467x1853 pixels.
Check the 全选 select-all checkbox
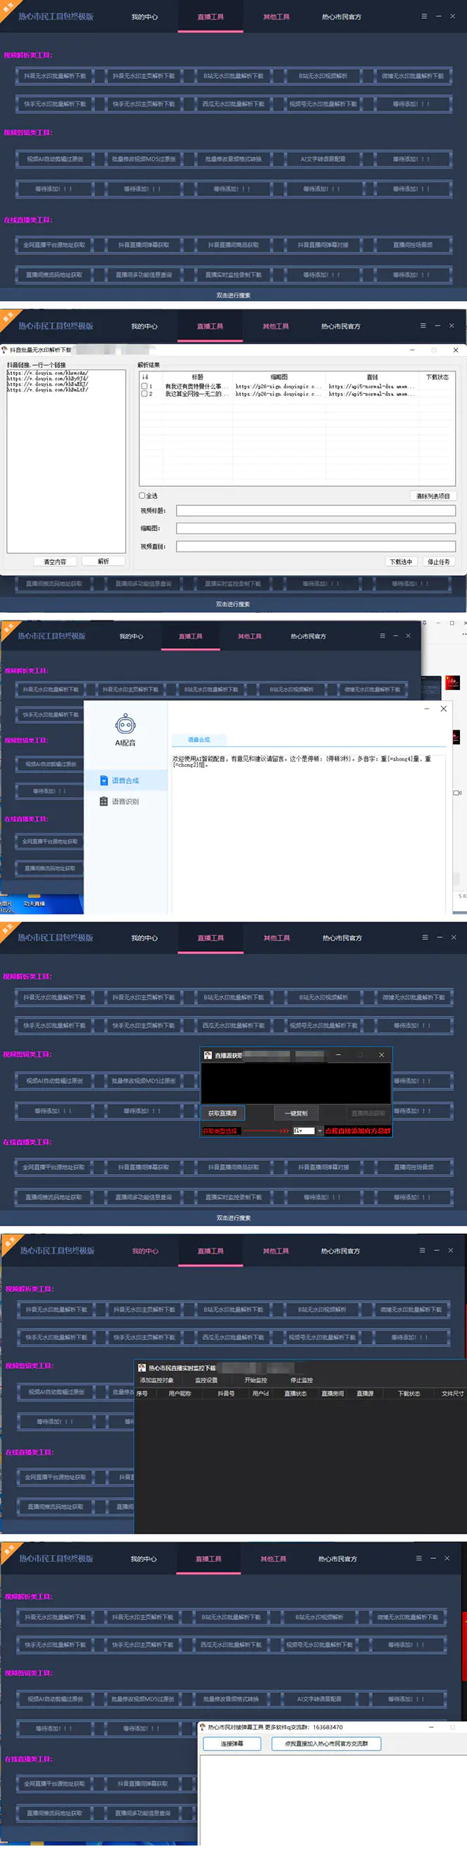[142, 496]
